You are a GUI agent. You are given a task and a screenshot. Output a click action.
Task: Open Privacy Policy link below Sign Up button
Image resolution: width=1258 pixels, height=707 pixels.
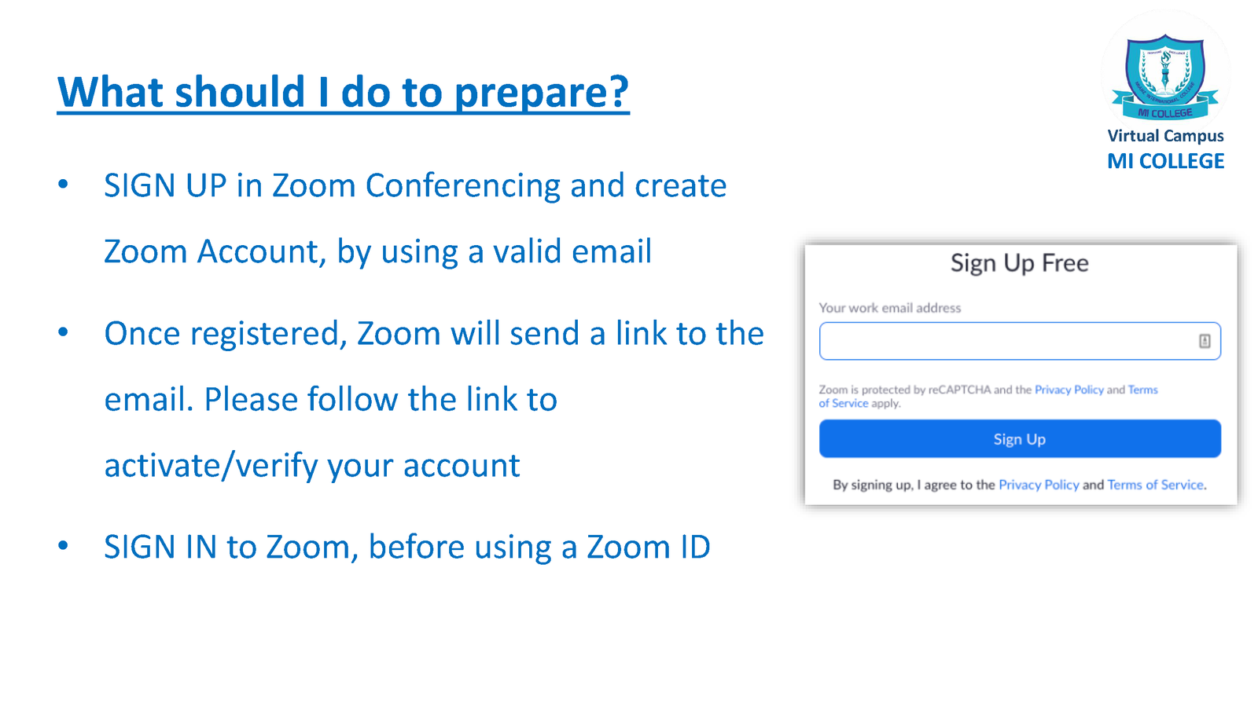pyautogui.click(x=1039, y=485)
